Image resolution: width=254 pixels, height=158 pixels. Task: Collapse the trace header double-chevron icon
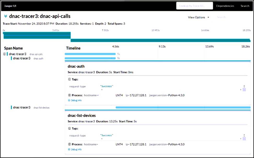point(5,16)
